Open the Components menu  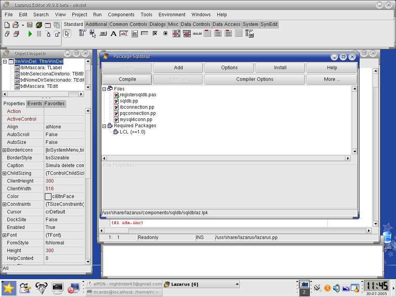121,15
